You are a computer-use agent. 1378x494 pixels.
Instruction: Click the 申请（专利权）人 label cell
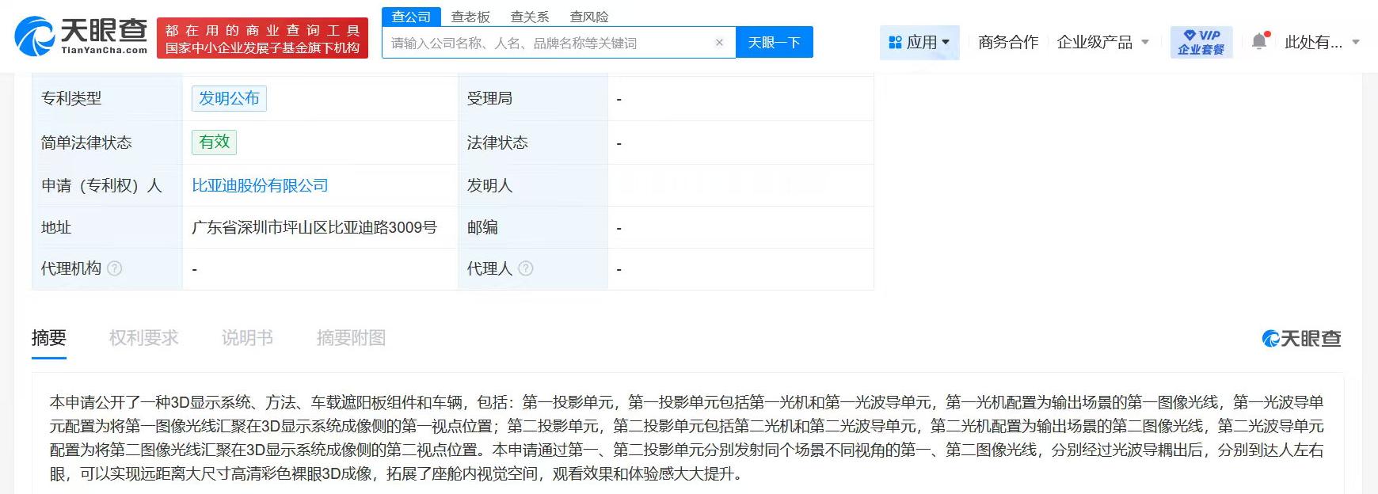coord(107,185)
